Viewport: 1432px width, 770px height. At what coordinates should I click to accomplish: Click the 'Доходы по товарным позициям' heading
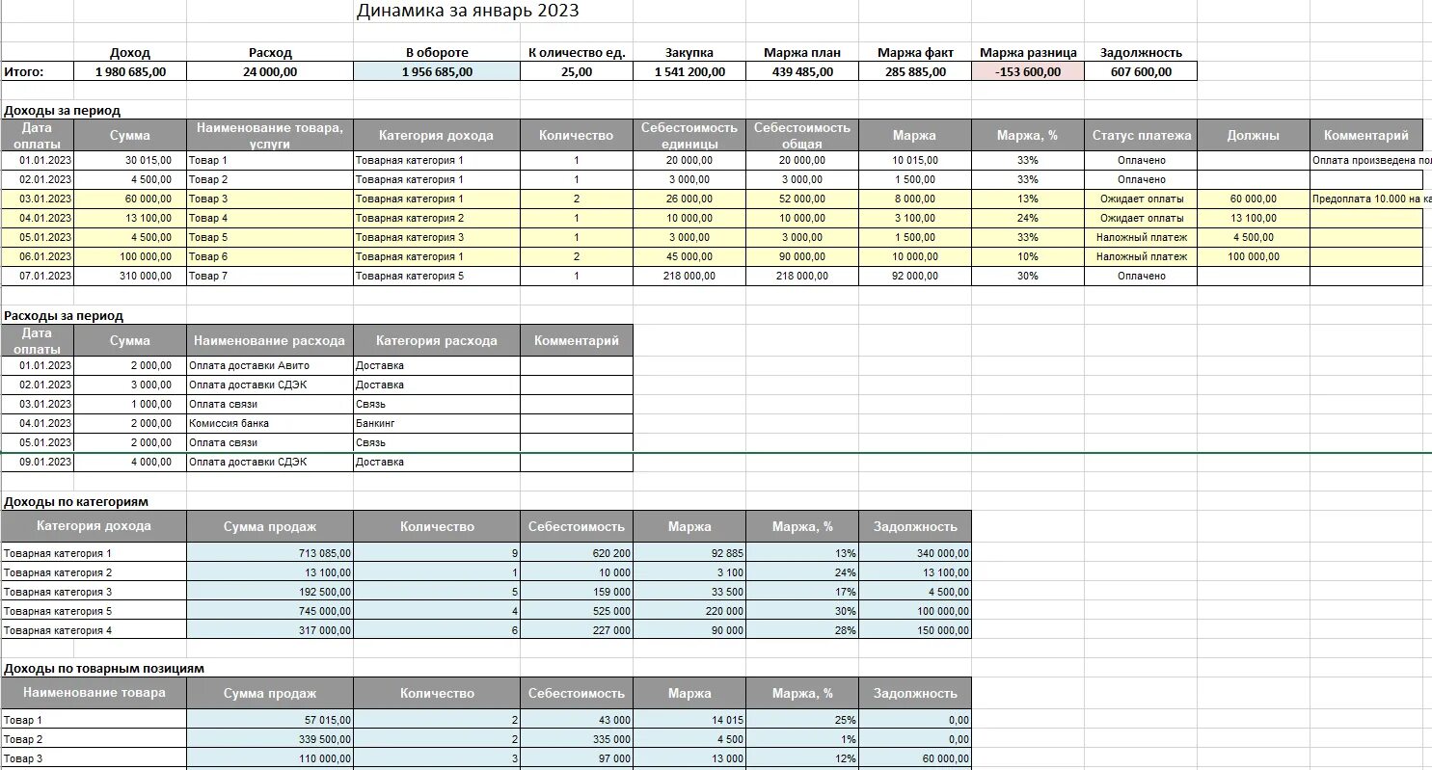[104, 668]
